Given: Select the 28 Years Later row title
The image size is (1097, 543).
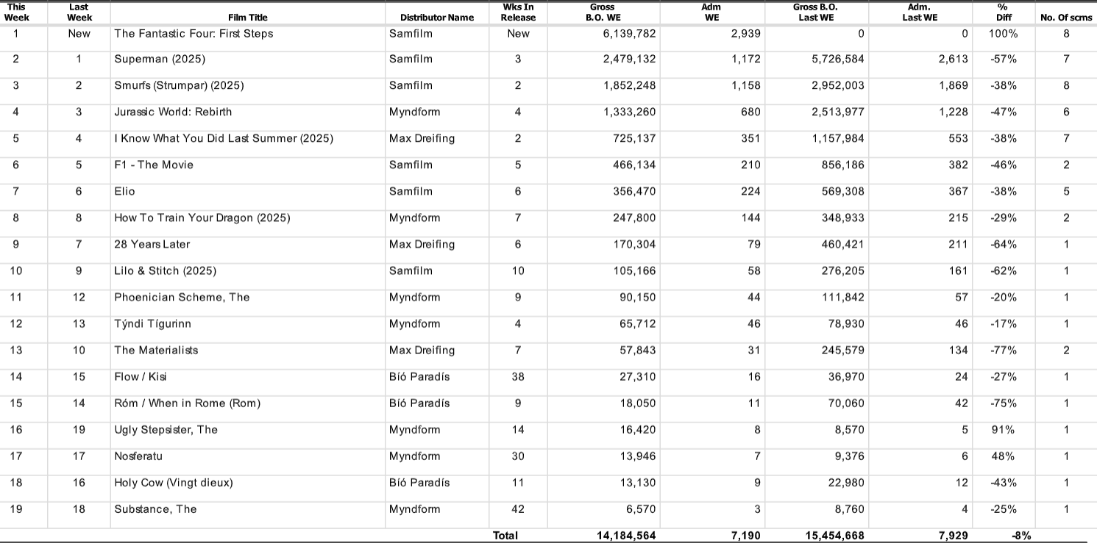Looking at the screenshot, I should pyautogui.click(x=152, y=244).
